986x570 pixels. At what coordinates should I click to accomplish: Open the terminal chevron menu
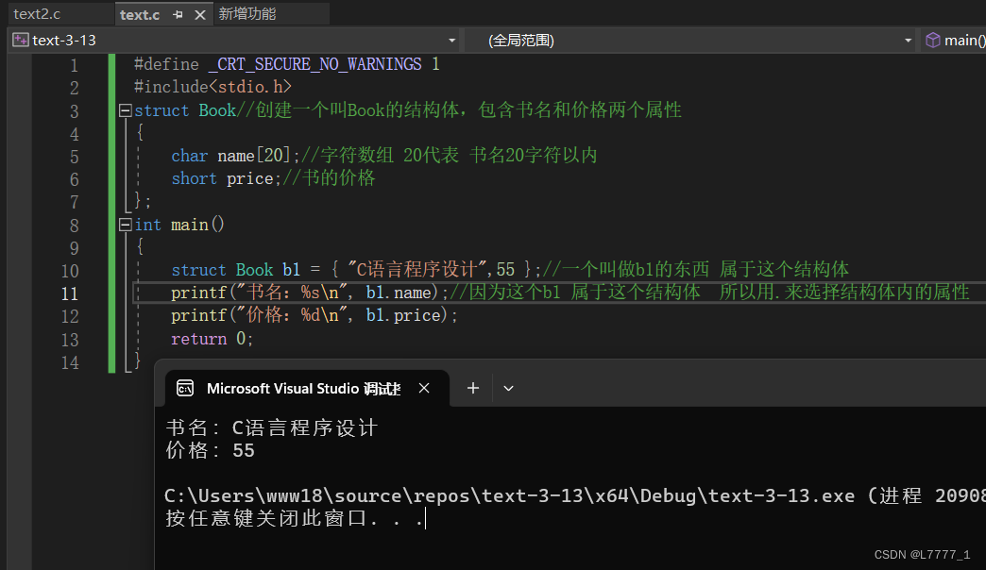pyautogui.click(x=508, y=388)
